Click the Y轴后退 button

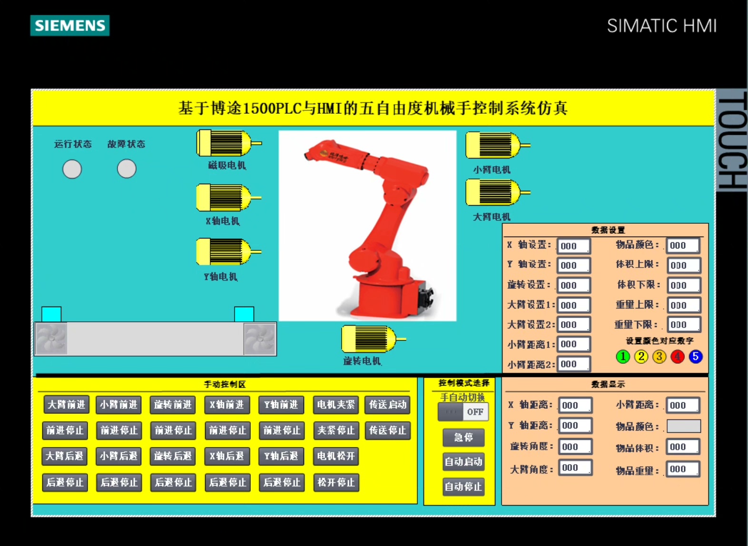click(281, 456)
